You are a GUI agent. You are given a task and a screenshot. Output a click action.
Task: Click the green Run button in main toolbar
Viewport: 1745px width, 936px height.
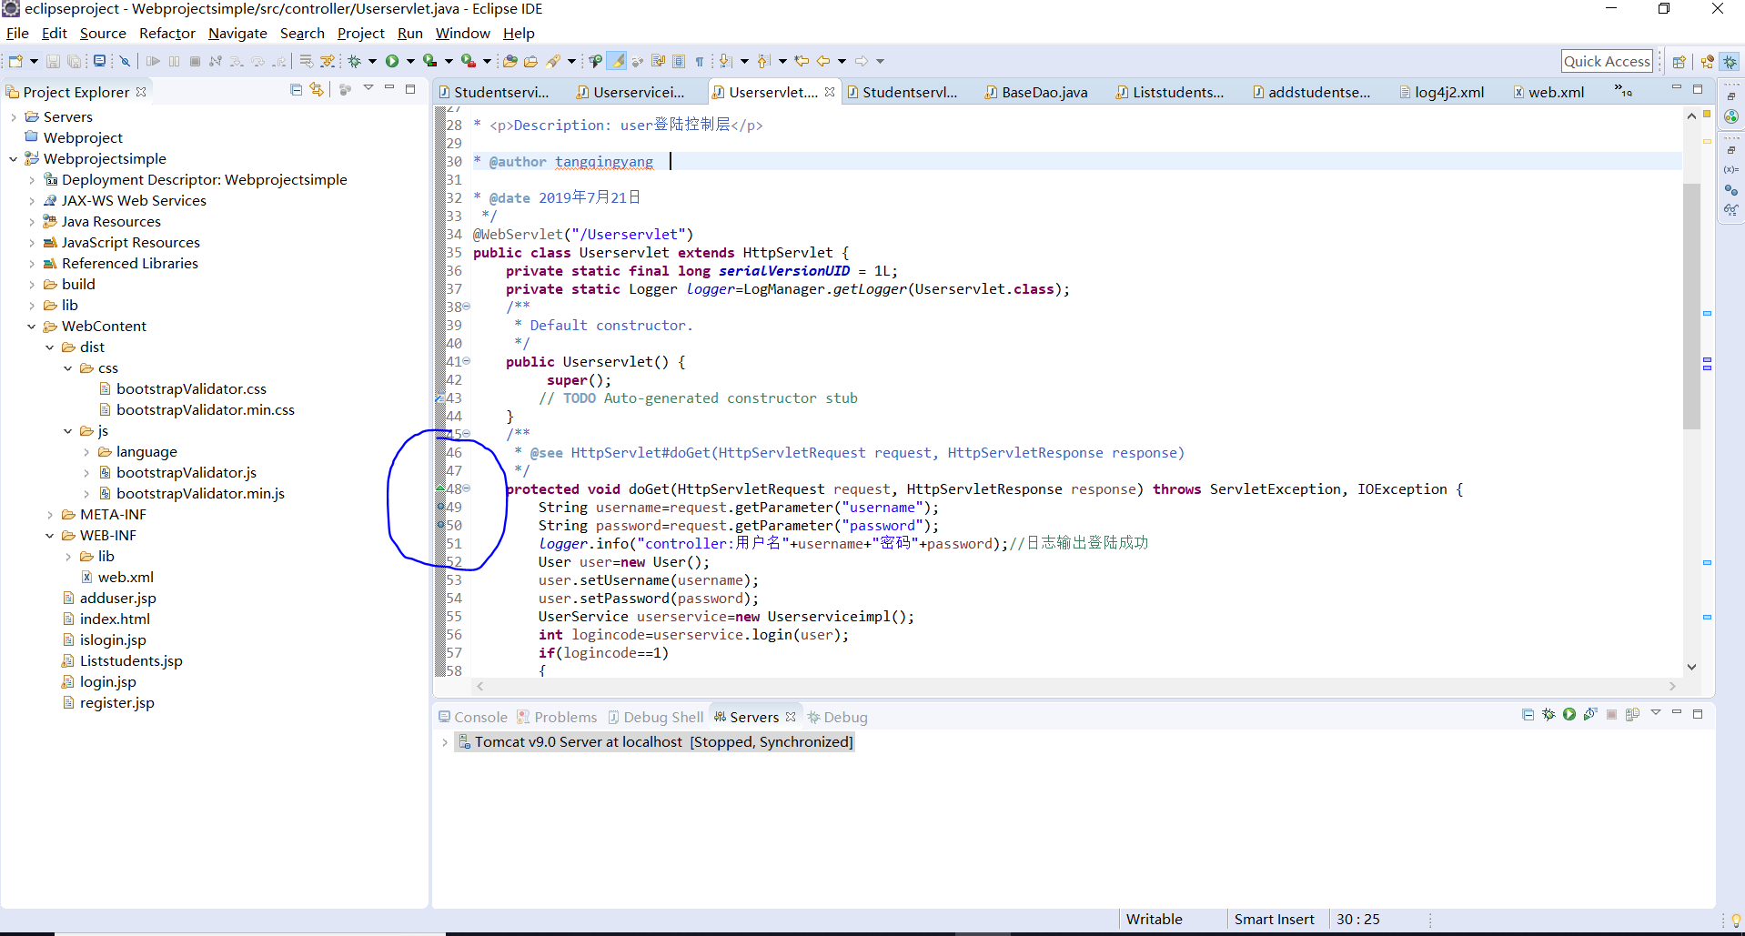point(392,61)
